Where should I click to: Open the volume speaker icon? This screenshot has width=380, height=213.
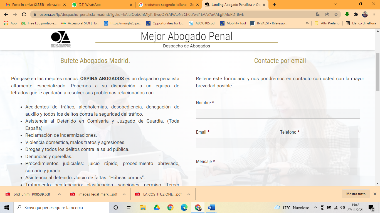(342, 207)
